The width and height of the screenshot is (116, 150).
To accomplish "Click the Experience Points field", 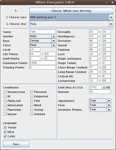I will [x=43, y=63].
